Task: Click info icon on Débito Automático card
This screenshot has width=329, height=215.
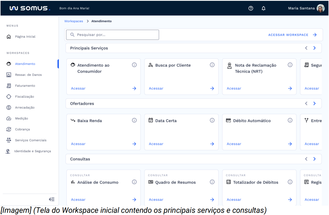Action: click(290, 120)
